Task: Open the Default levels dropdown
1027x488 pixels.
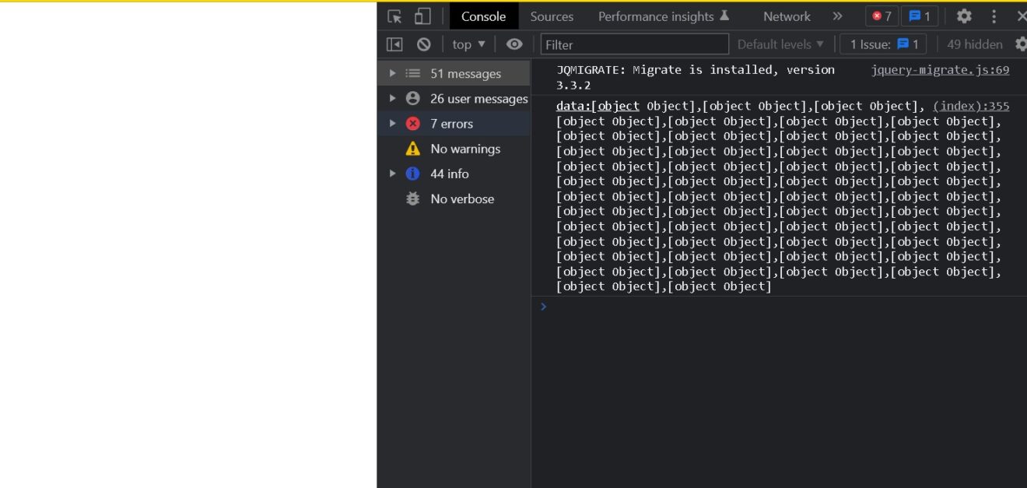Action: pos(780,44)
